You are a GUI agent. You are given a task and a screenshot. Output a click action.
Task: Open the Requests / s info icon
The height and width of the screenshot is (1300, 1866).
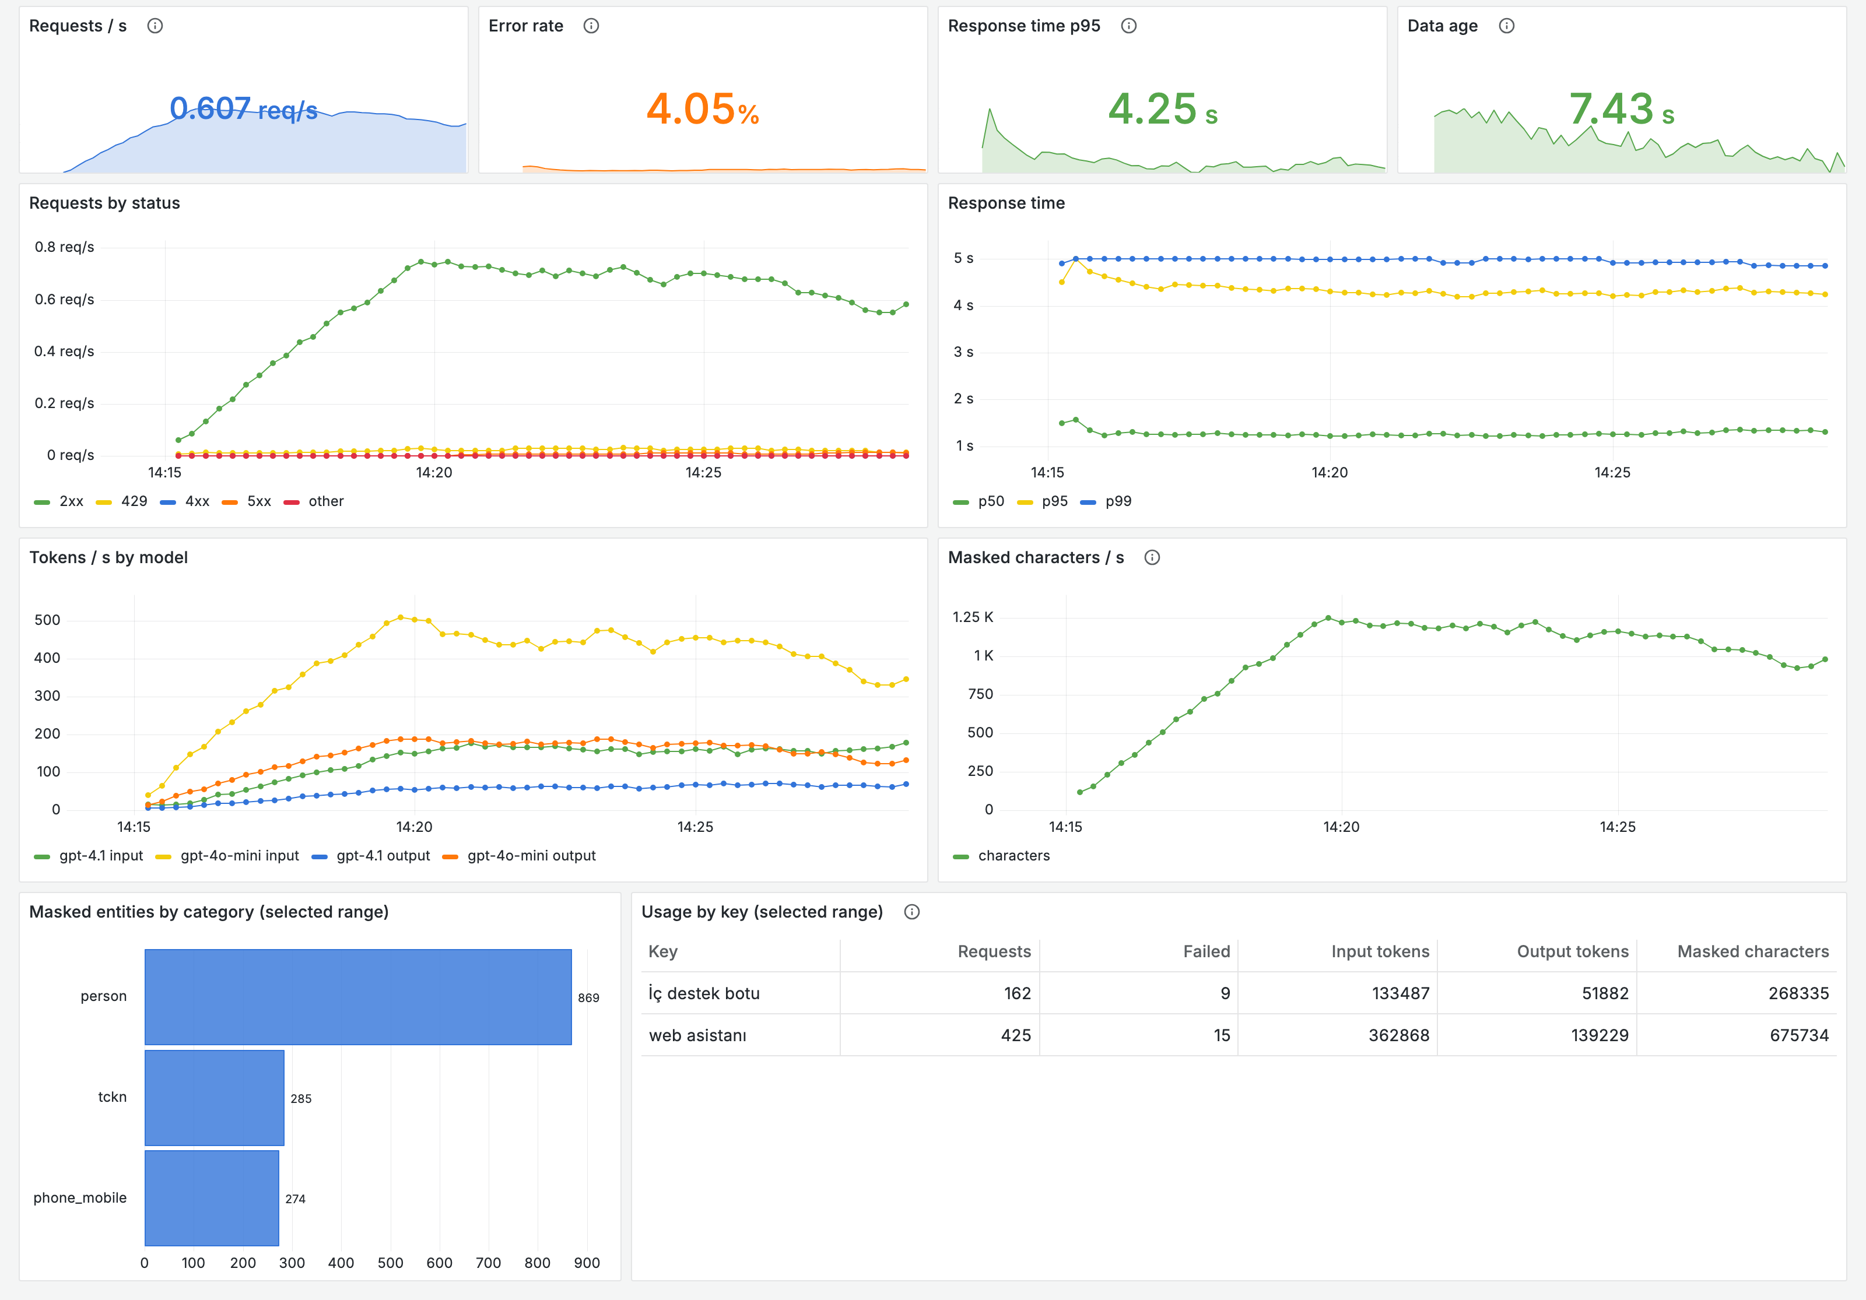[x=155, y=26]
